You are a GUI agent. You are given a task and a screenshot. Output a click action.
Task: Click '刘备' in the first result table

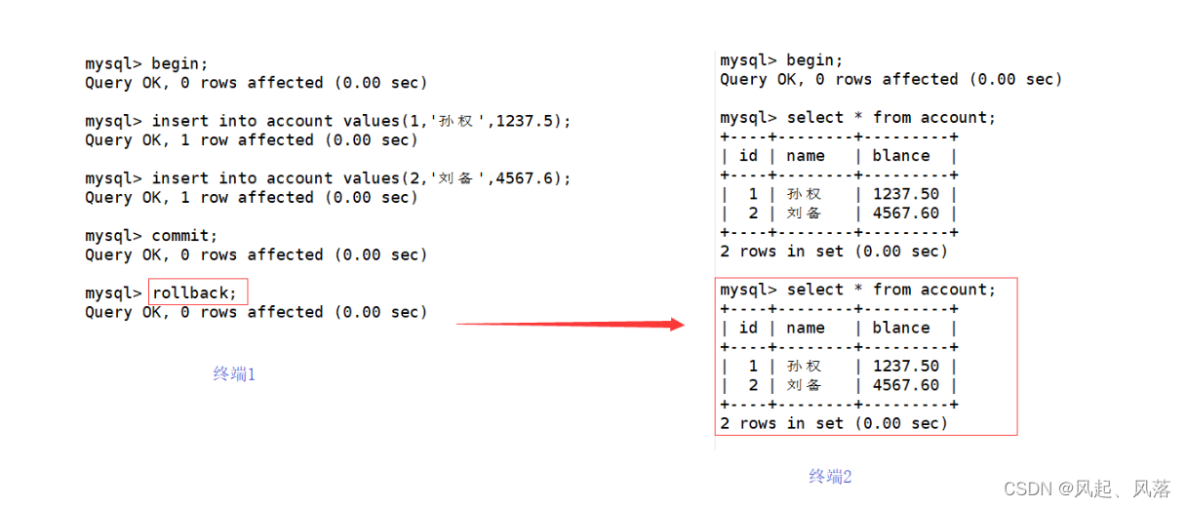(x=804, y=214)
